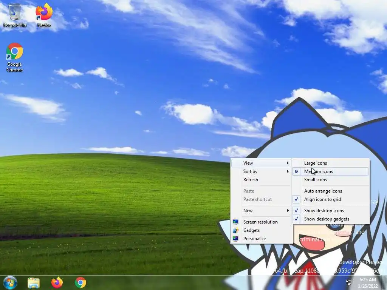Launch Chrome from the taskbar
387x290 pixels.
[80, 282]
